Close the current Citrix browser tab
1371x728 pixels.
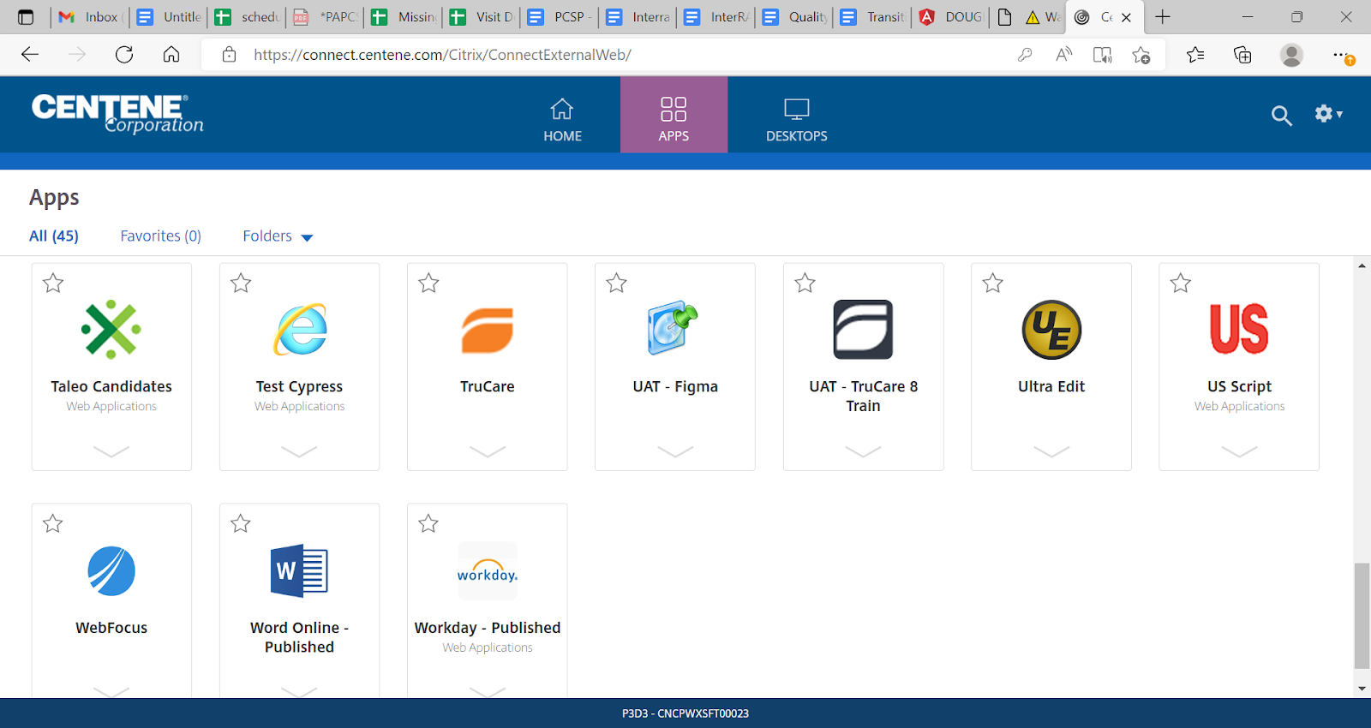(1126, 17)
